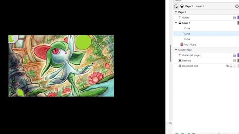239x134 pixels.
Task: Select the highlighted Curve object row
Action: 206,34
